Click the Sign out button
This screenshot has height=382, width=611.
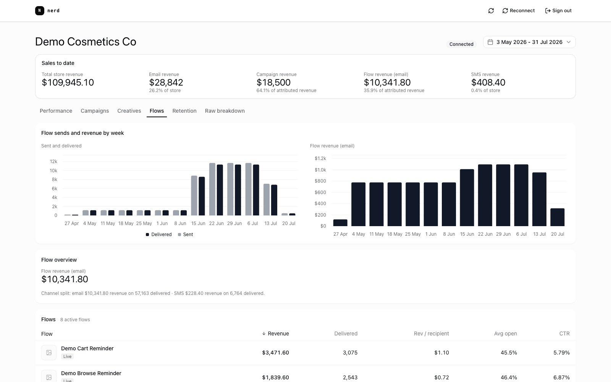pos(558,11)
